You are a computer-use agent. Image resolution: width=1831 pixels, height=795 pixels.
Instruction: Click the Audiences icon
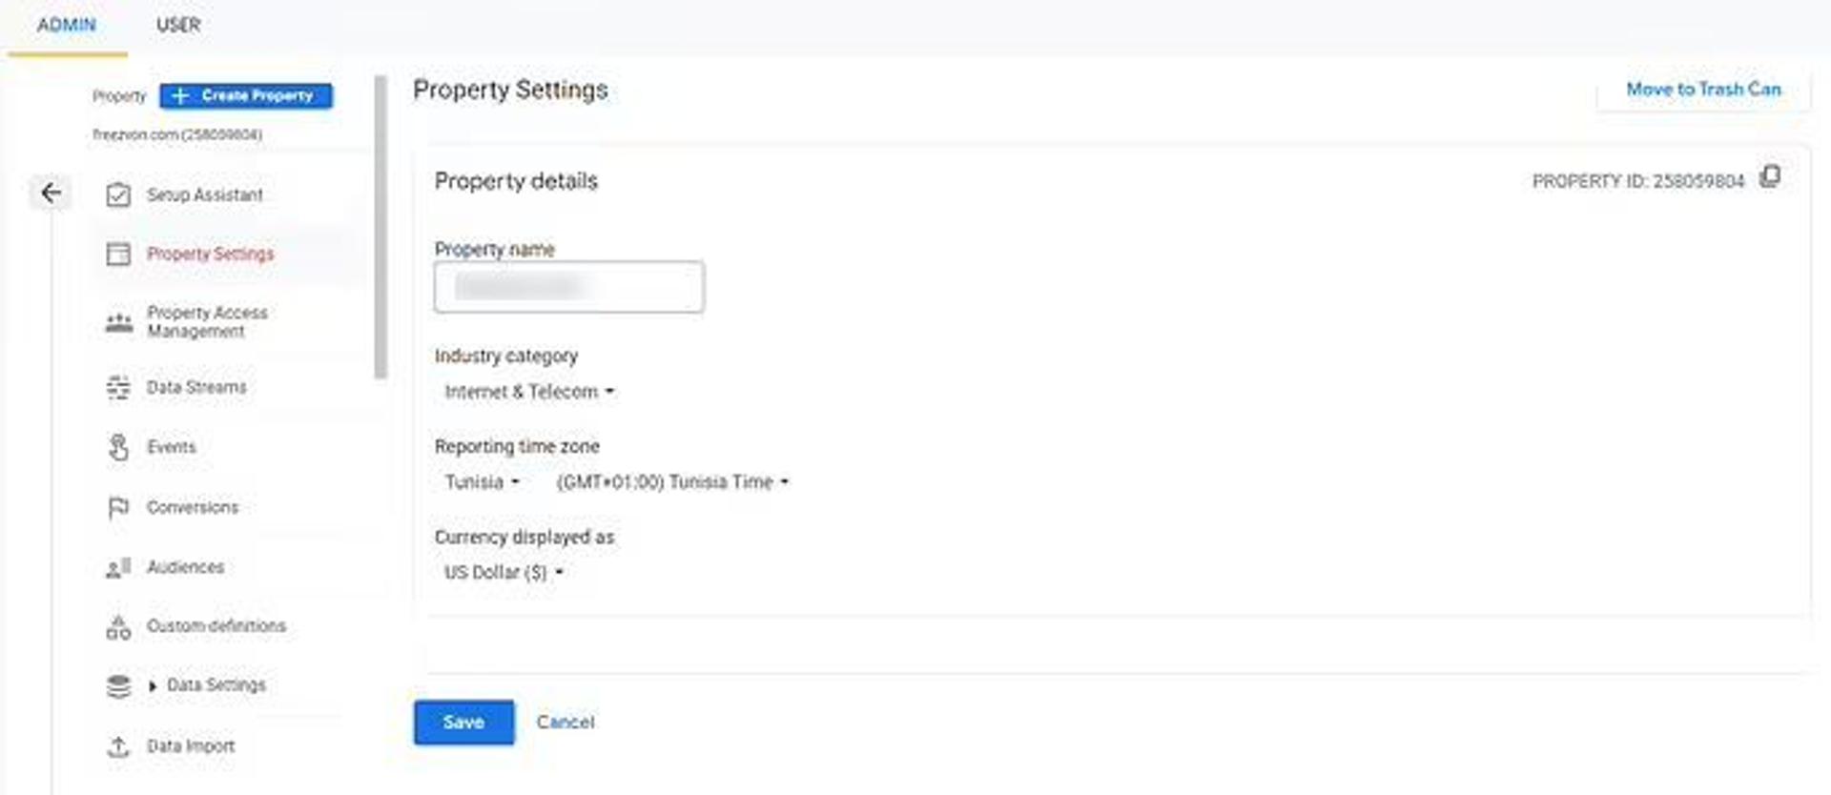[x=118, y=568]
